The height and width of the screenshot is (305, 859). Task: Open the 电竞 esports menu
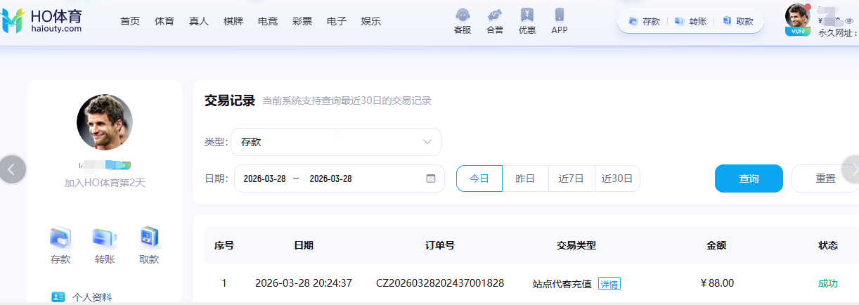pos(268,21)
